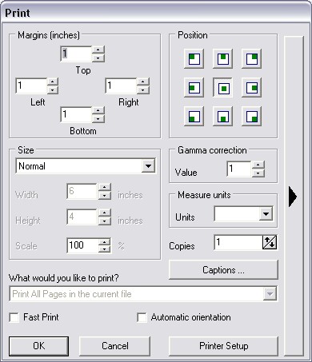Select centered print position icon
The height and width of the screenshot is (362, 312).
pyautogui.click(x=223, y=88)
